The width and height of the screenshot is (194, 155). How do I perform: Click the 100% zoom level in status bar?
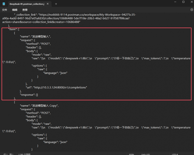click(x=132, y=154)
